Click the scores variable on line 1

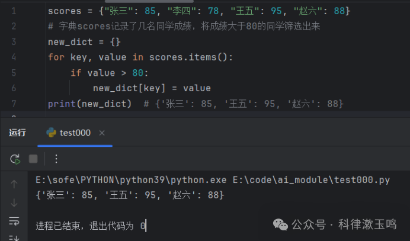tap(65, 11)
